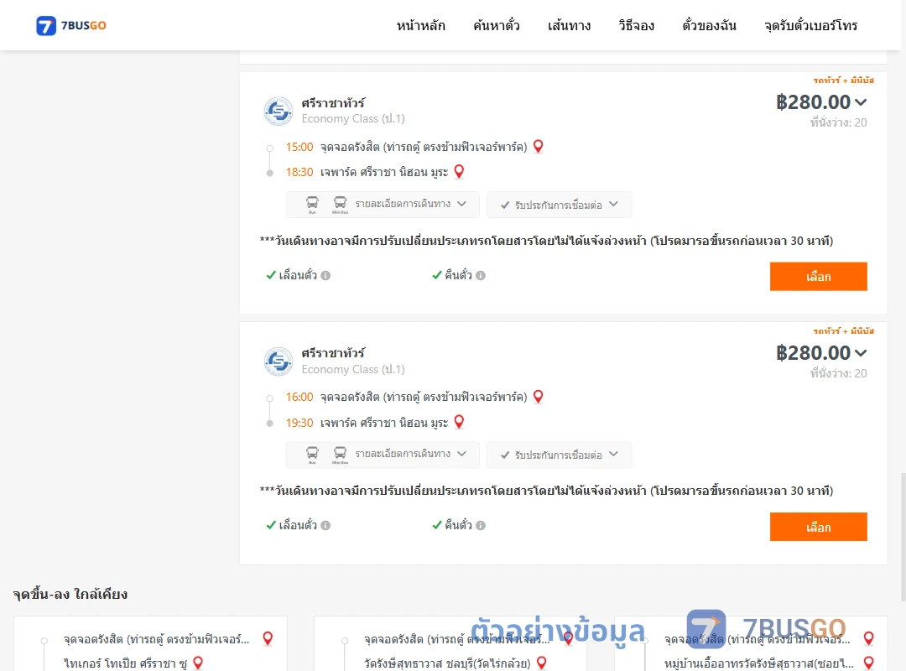Click ที่นั่งว่าง: 20 on 16:00 trip
The image size is (906, 671).
tap(838, 373)
